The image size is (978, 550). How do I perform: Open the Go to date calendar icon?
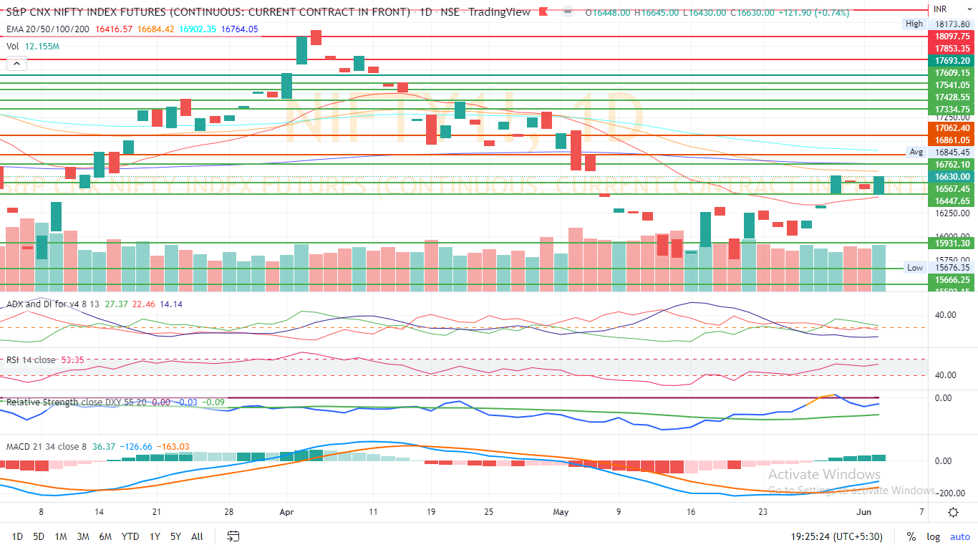tap(233, 536)
